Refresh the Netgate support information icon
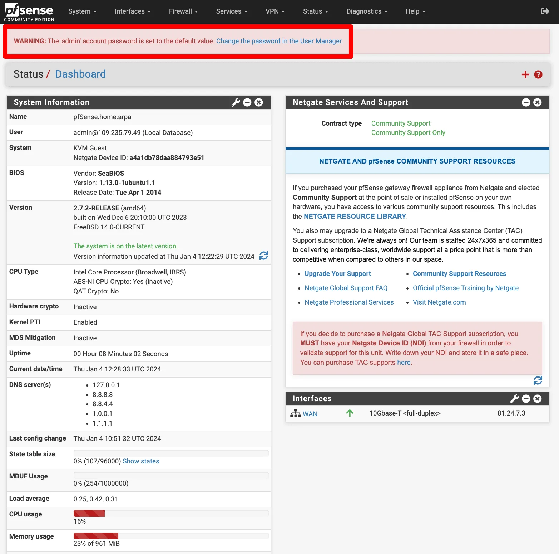 pyautogui.click(x=538, y=380)
